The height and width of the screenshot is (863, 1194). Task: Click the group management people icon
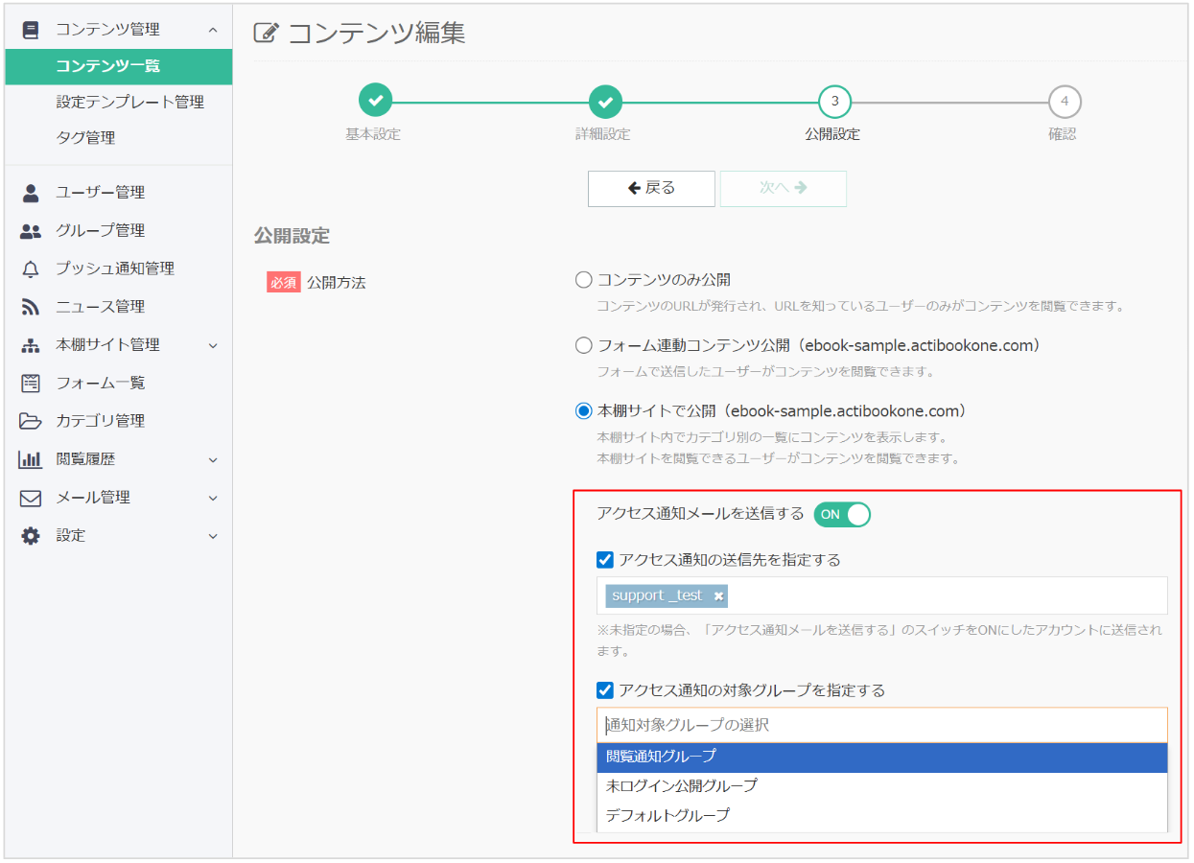[31, 231]
